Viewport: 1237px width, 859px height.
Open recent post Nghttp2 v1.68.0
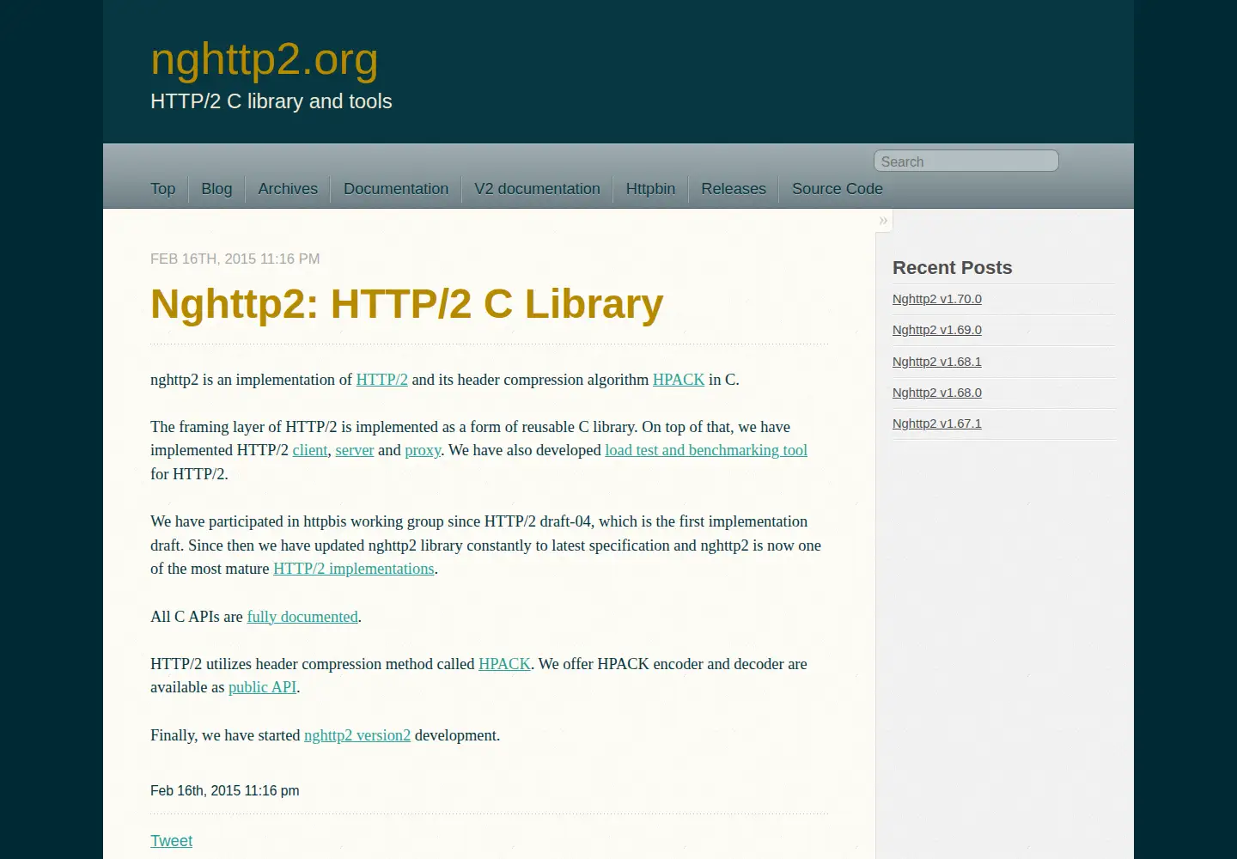click(x=937, y=393)
